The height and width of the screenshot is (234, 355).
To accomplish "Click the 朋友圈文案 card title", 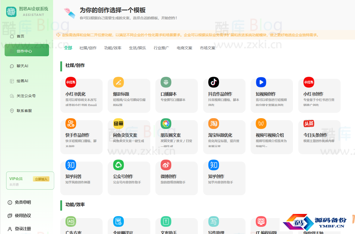I will coord(171,135).
